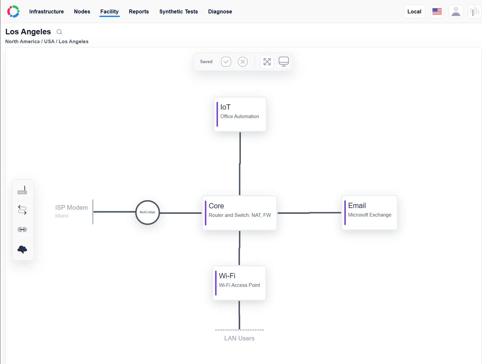Click the activity bars icon in header
The image size is (482, 364).
[474, 11]
